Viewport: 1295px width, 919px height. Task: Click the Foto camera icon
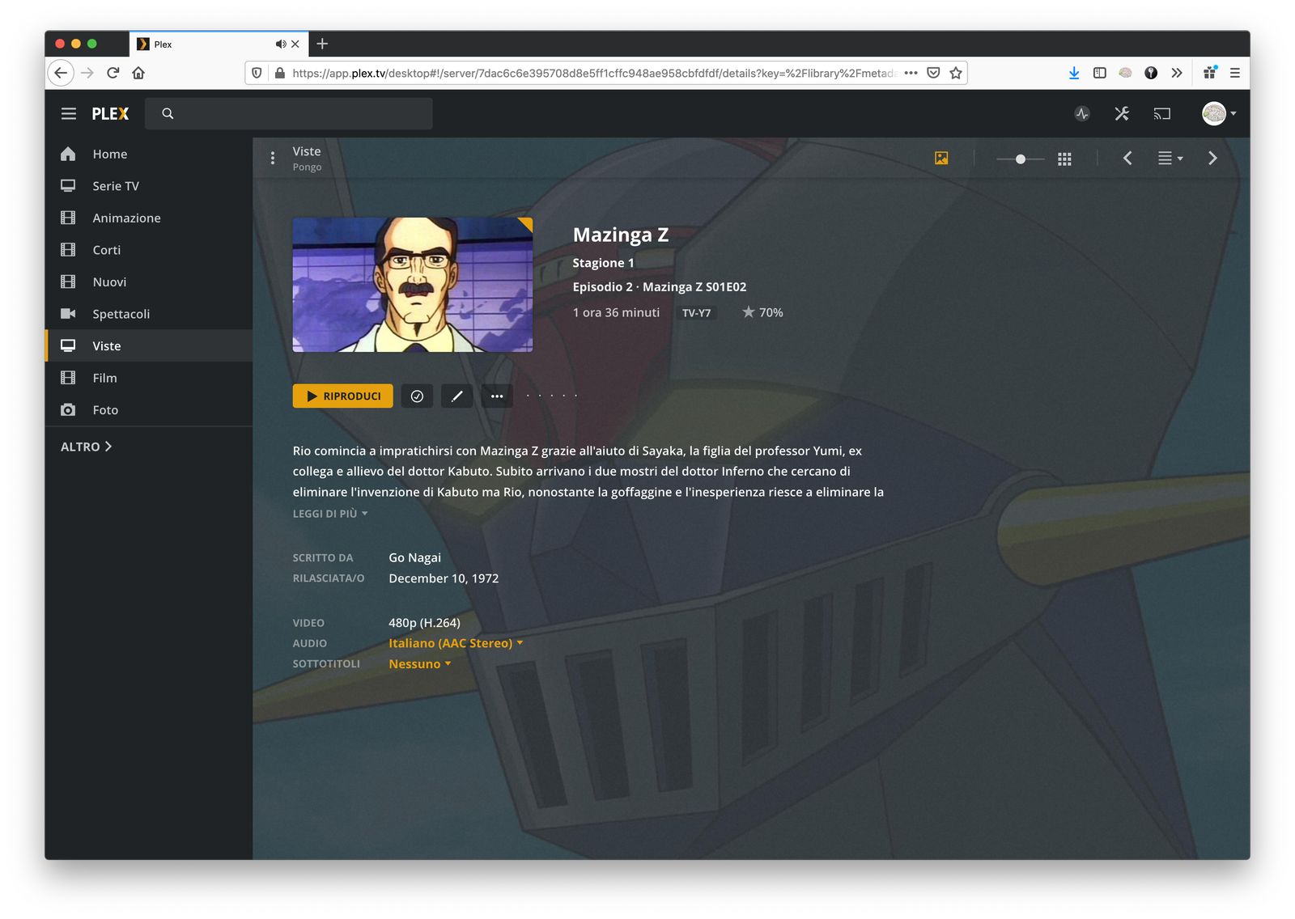pos(68,410)
